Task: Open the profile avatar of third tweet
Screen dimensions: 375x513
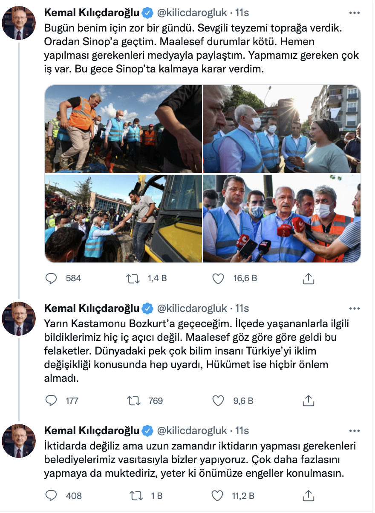Action: point(19,441)
